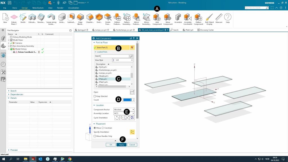Enable the Keep Selected checkbox
This screenshot has height=162, width=288.
coord(95,96)
